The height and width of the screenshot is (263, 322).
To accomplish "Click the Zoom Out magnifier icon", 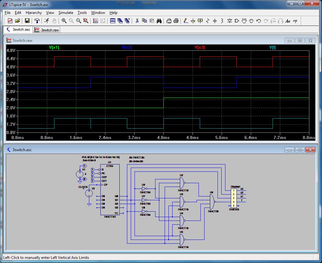I will [79, 21].
